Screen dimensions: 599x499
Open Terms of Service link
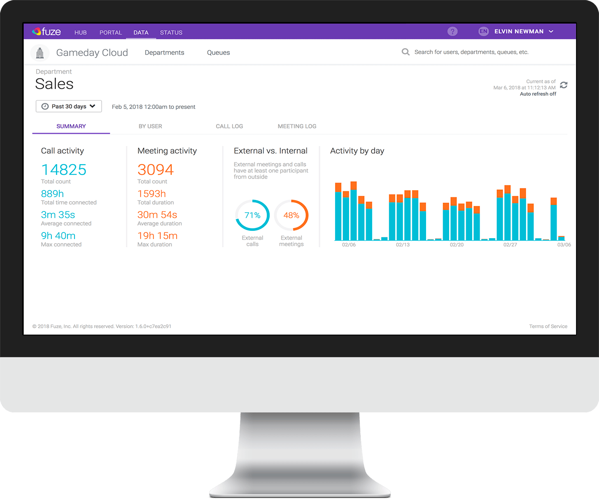548,326
